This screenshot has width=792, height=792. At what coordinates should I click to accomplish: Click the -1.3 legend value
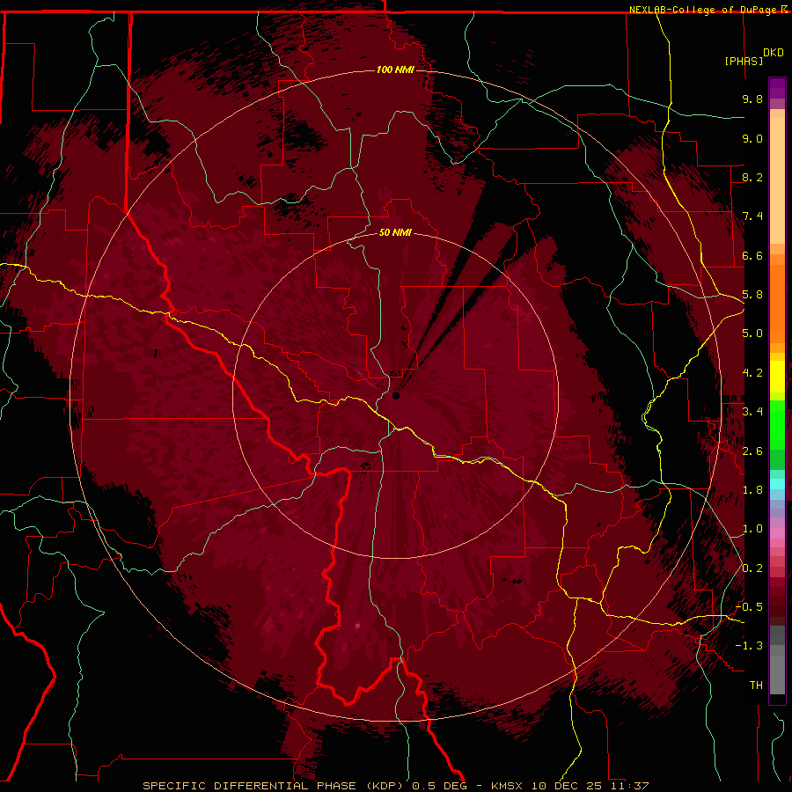point(749,646)
